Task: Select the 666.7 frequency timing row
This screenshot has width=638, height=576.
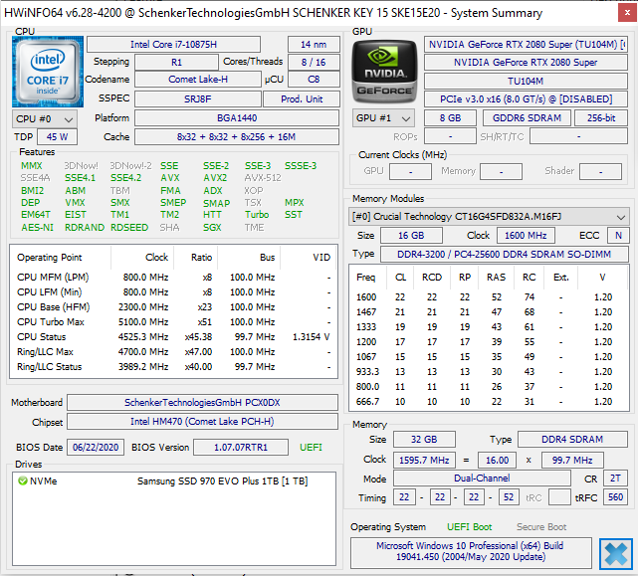Action: click(488, 402)
